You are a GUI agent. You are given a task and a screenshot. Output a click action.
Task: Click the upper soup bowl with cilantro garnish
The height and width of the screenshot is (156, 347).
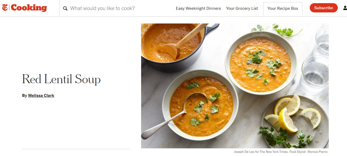261,63
